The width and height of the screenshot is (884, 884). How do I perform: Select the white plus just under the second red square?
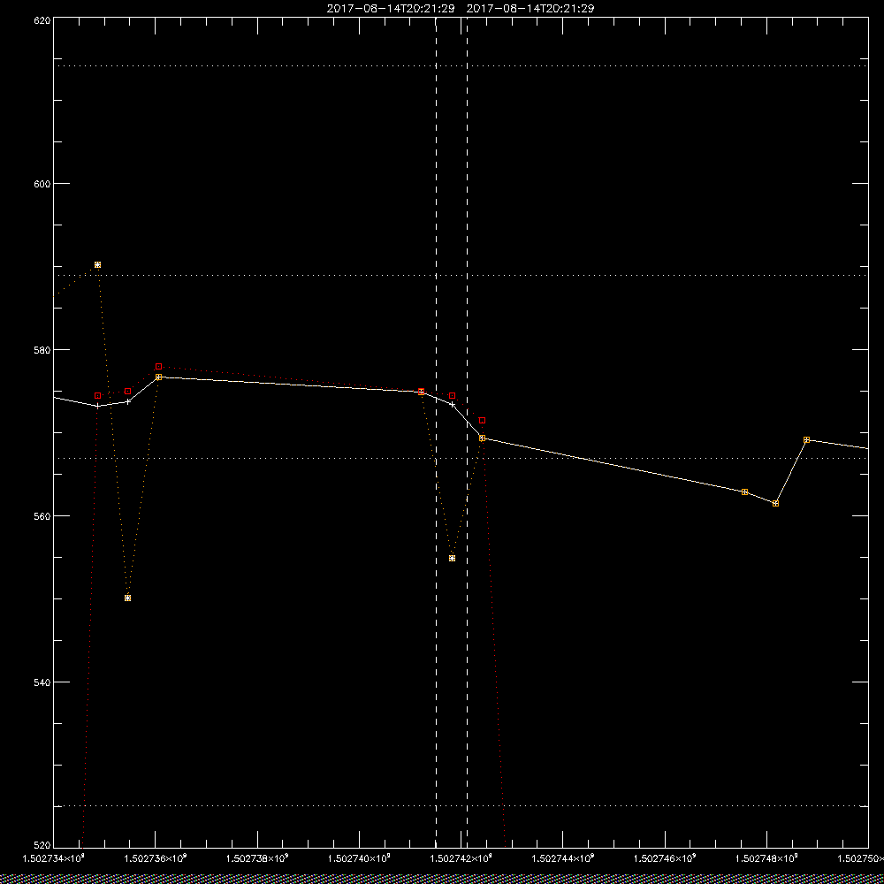tap(128, 401)
